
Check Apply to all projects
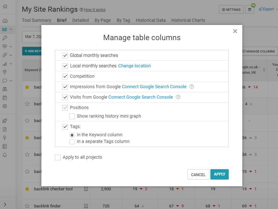58,157
